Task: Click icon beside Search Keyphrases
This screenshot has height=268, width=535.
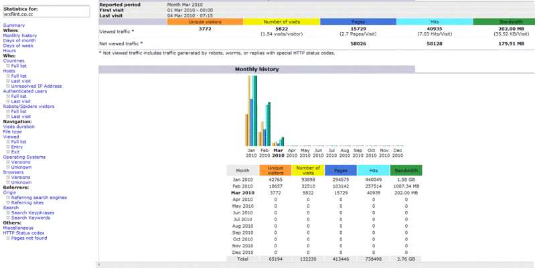Action: coord(8,213)
